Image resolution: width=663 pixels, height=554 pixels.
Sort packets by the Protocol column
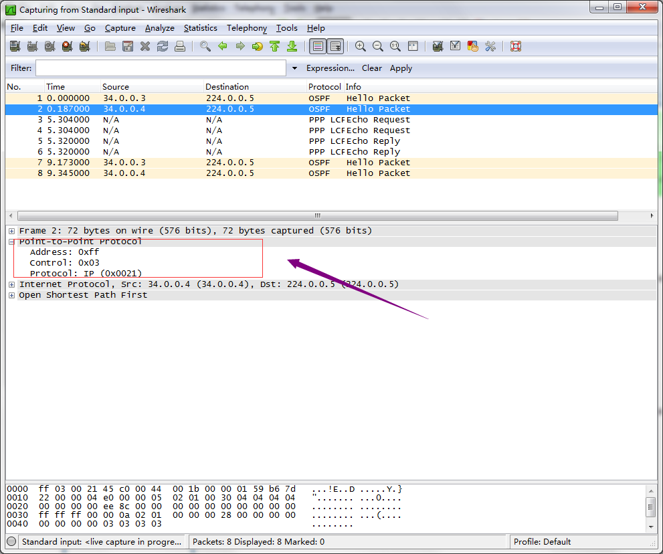[324, 87]
